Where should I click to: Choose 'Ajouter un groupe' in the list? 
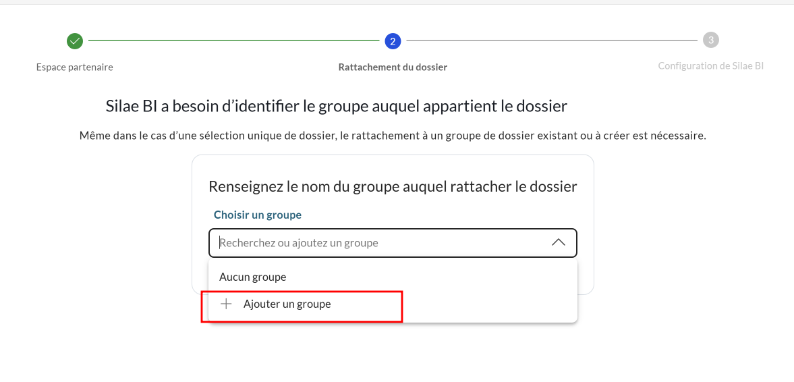(x=393, y=304)
